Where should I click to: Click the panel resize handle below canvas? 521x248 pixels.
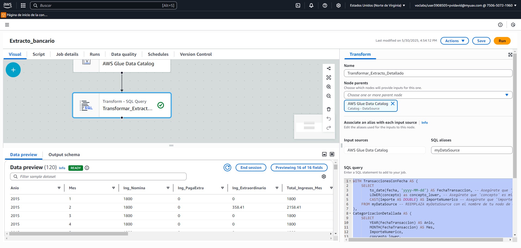tap(171, 145)
